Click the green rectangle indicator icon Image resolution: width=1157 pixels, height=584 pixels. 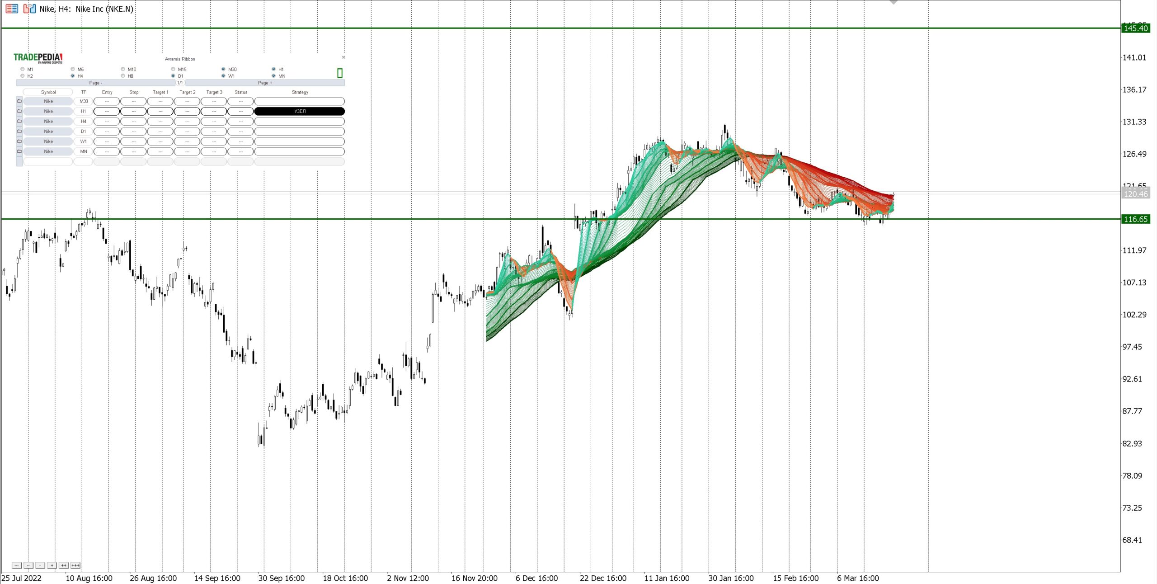(x=340, y=73)
